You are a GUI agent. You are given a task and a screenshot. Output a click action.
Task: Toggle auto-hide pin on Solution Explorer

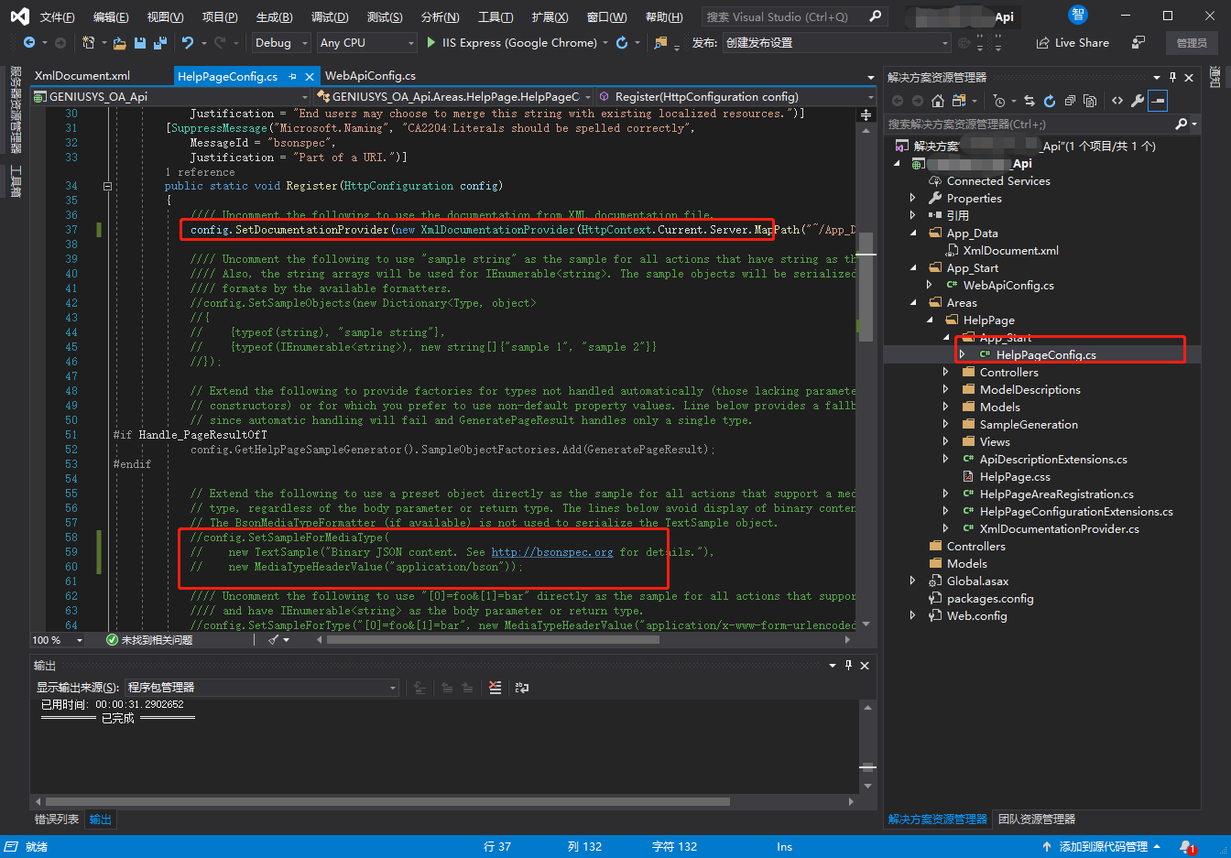(1172, 78)
